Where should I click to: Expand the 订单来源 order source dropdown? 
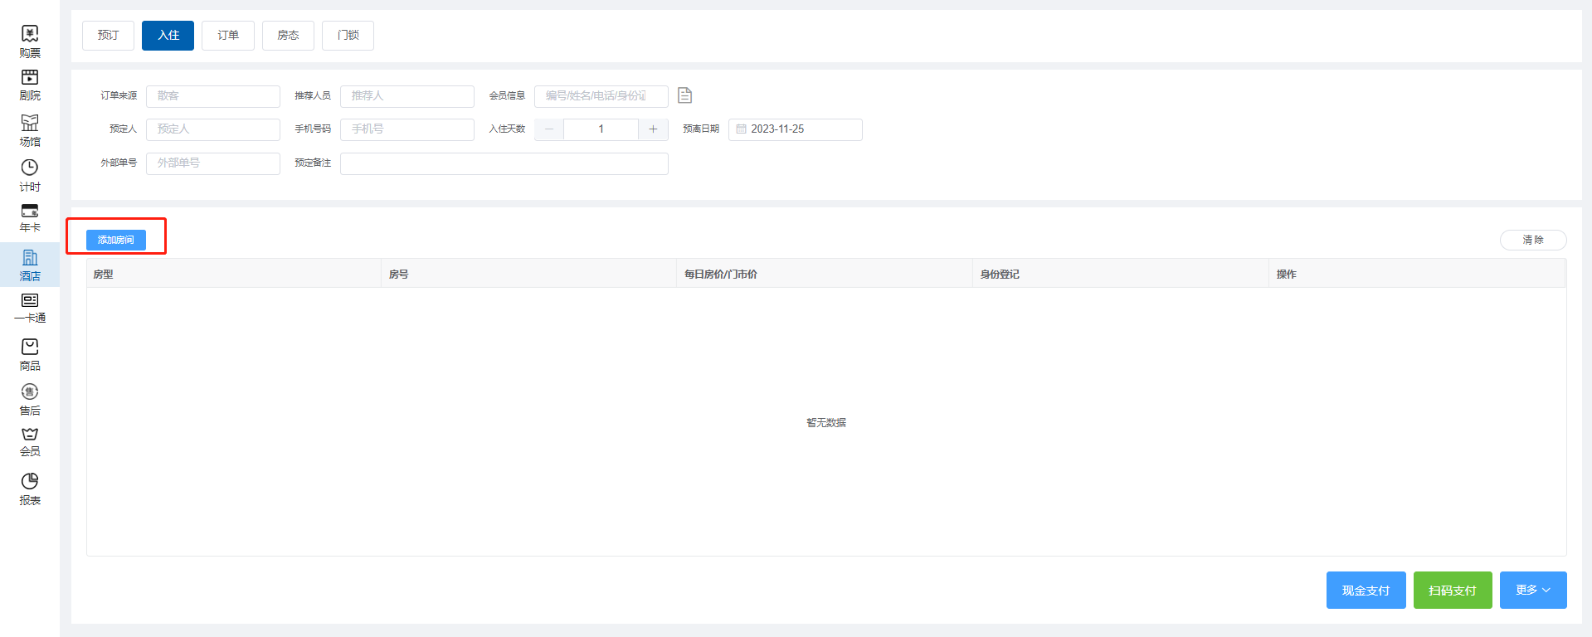(x=213, y=96)
